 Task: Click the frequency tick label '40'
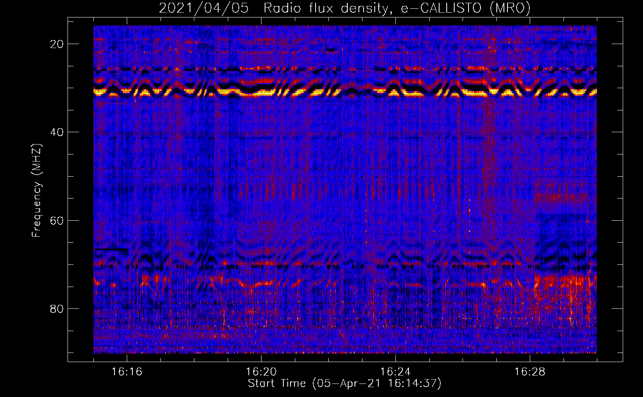pos(57,132)
